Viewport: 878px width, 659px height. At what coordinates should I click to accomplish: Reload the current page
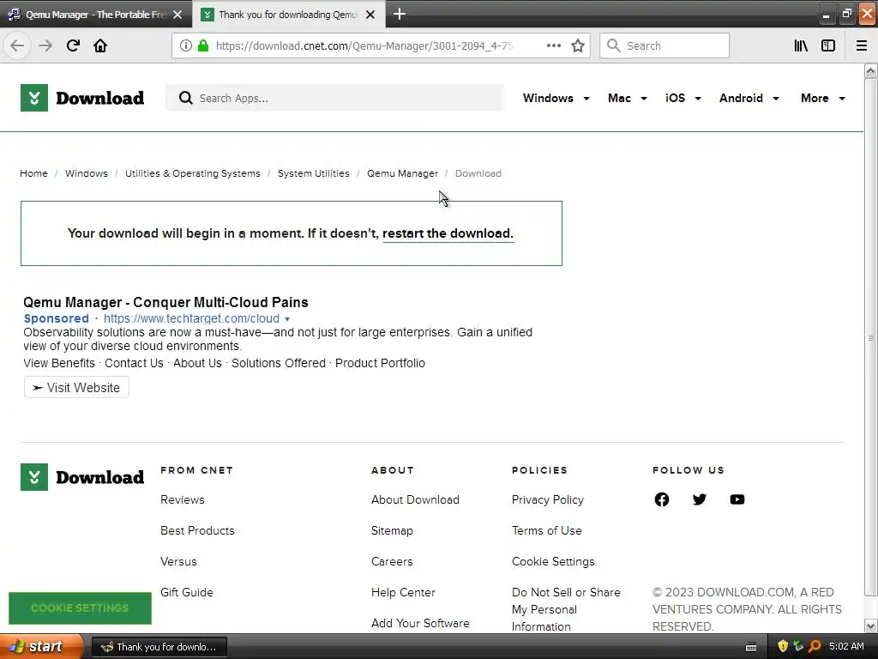[x=73, y=45]
